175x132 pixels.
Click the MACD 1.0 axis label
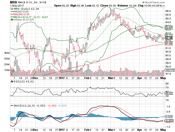coord(168,107)
